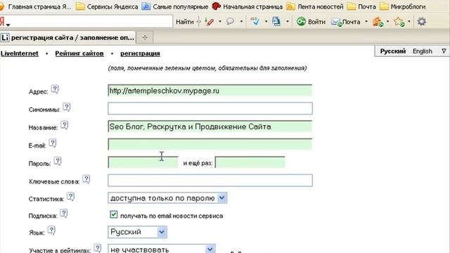Open 'Статистика' dropdown 'доступна только по паролю'

[x=167, y=198]
